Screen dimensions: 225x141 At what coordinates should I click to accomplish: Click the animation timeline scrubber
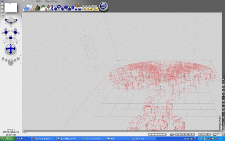tap(24, 132)
